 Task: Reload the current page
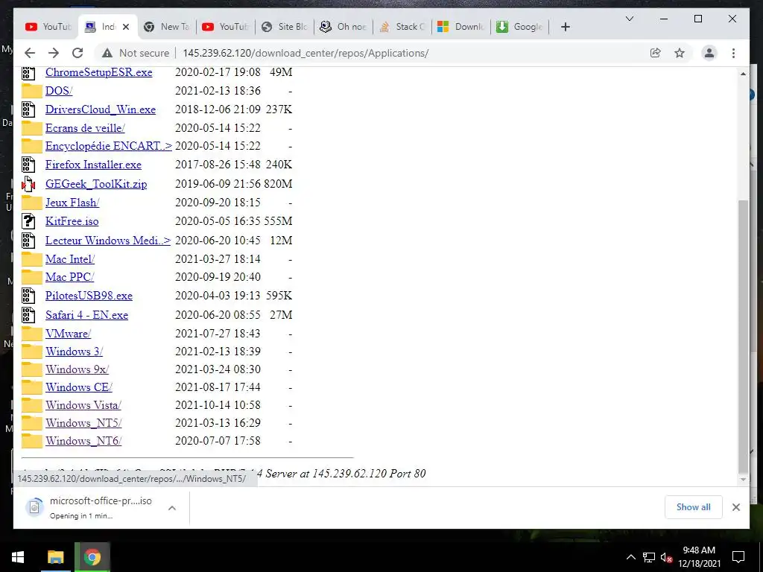pyautogui.click(x=77, y=53)
